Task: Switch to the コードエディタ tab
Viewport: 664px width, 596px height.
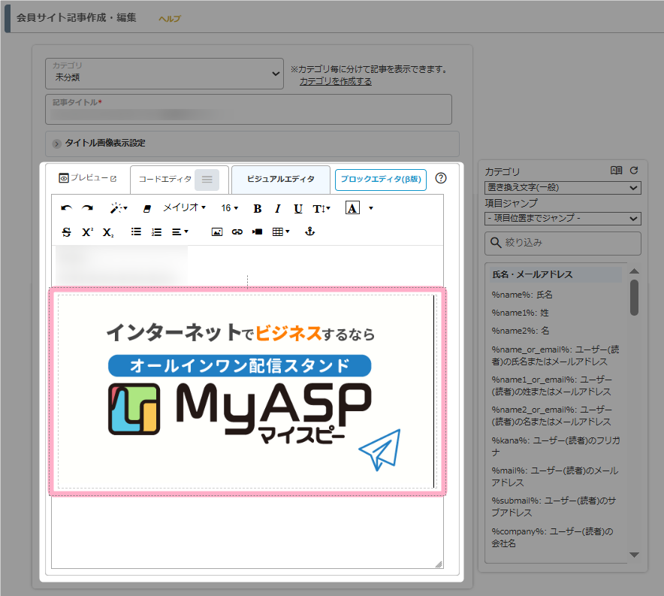Action: pos(165,179)
